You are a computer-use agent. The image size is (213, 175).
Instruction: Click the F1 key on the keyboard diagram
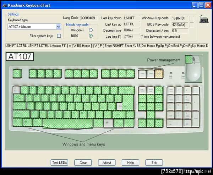[33, 73]
